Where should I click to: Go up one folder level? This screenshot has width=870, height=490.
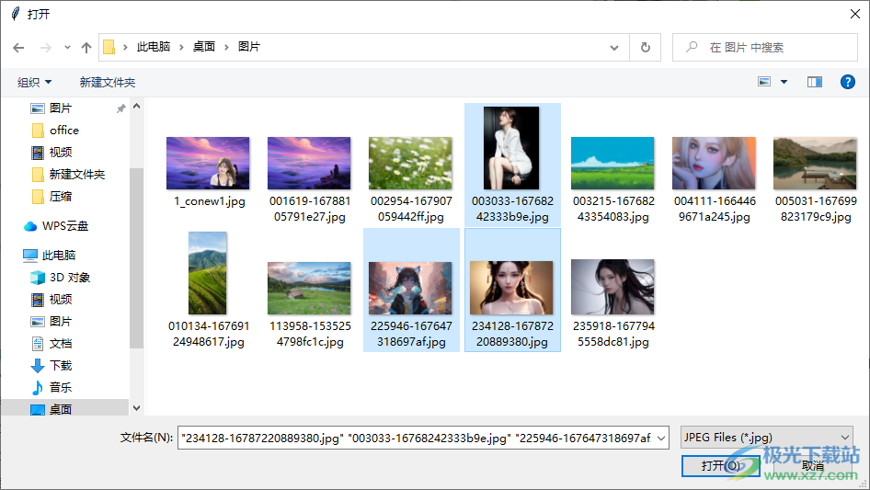(x=86, y=48)
